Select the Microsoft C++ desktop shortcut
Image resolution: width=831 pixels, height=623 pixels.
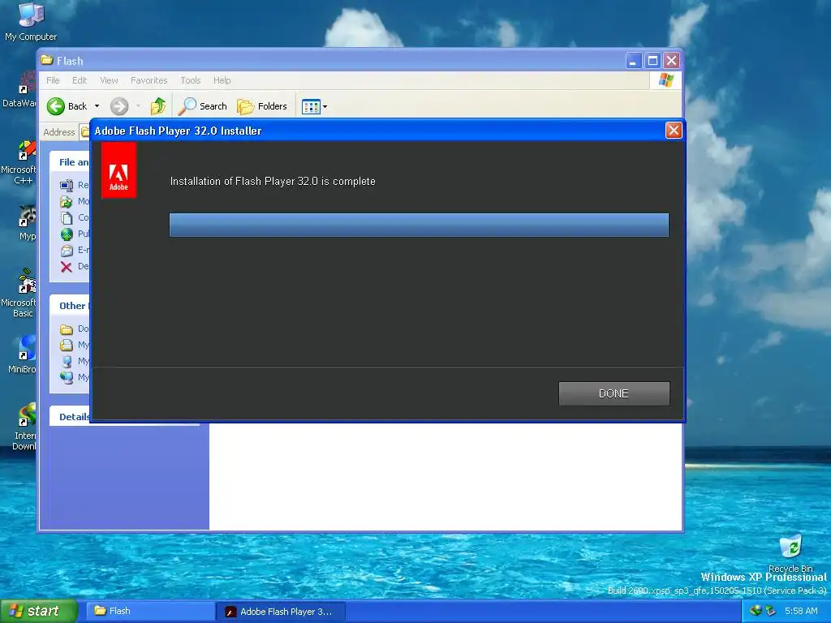19,162
